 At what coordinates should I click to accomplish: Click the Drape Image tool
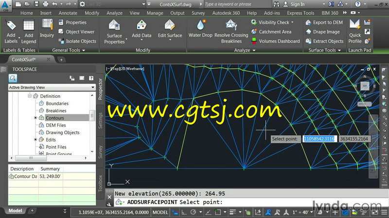(x=322, y=31)
